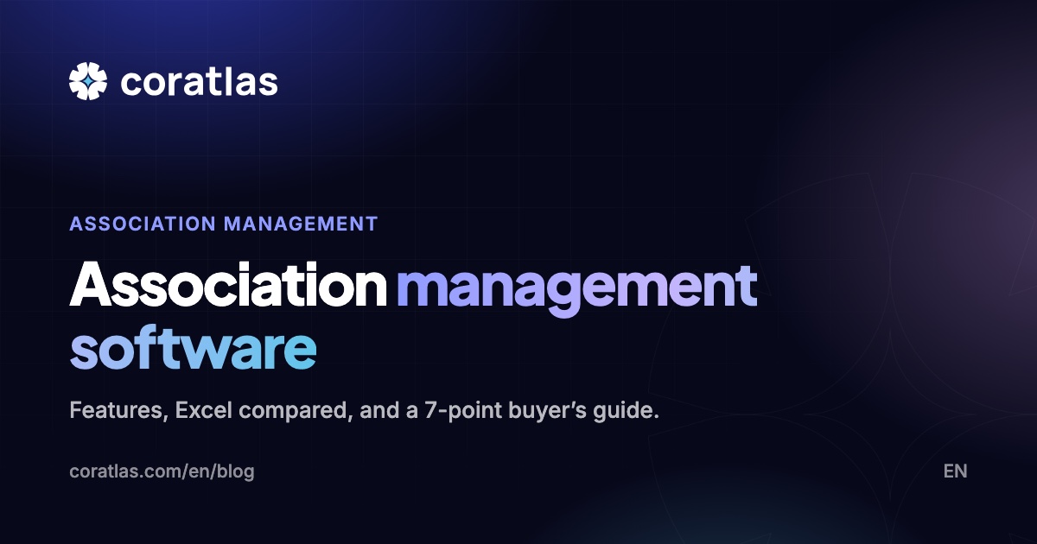Image resolution: width=1037 pixels, height=544 pixels.
Task: Click the coratlas flower logo icon
Action: [x=87, y=82]
